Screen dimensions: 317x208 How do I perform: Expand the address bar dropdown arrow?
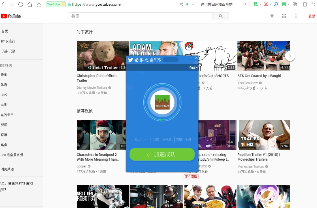193,4
